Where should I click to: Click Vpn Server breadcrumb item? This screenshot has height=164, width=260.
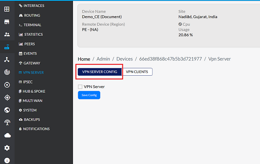219,59
